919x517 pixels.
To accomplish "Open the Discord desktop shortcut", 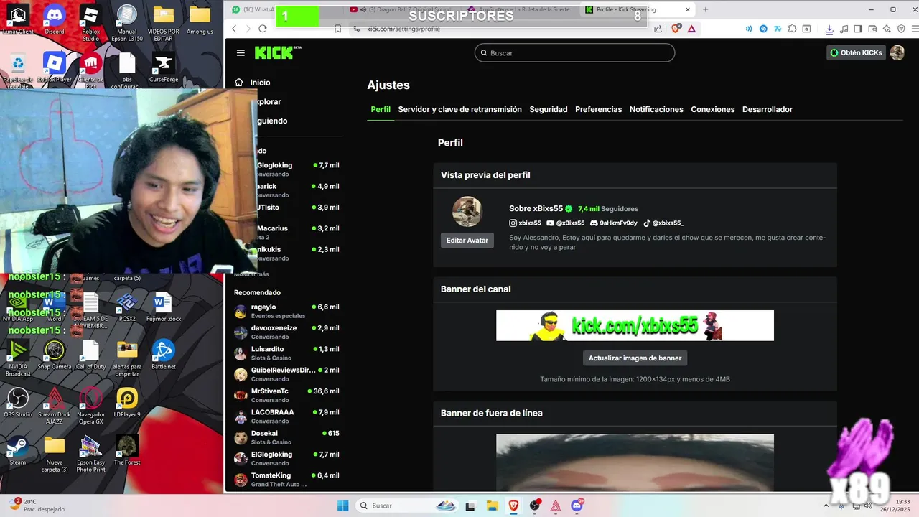I will pyautogui.click(x=55, y=20).
